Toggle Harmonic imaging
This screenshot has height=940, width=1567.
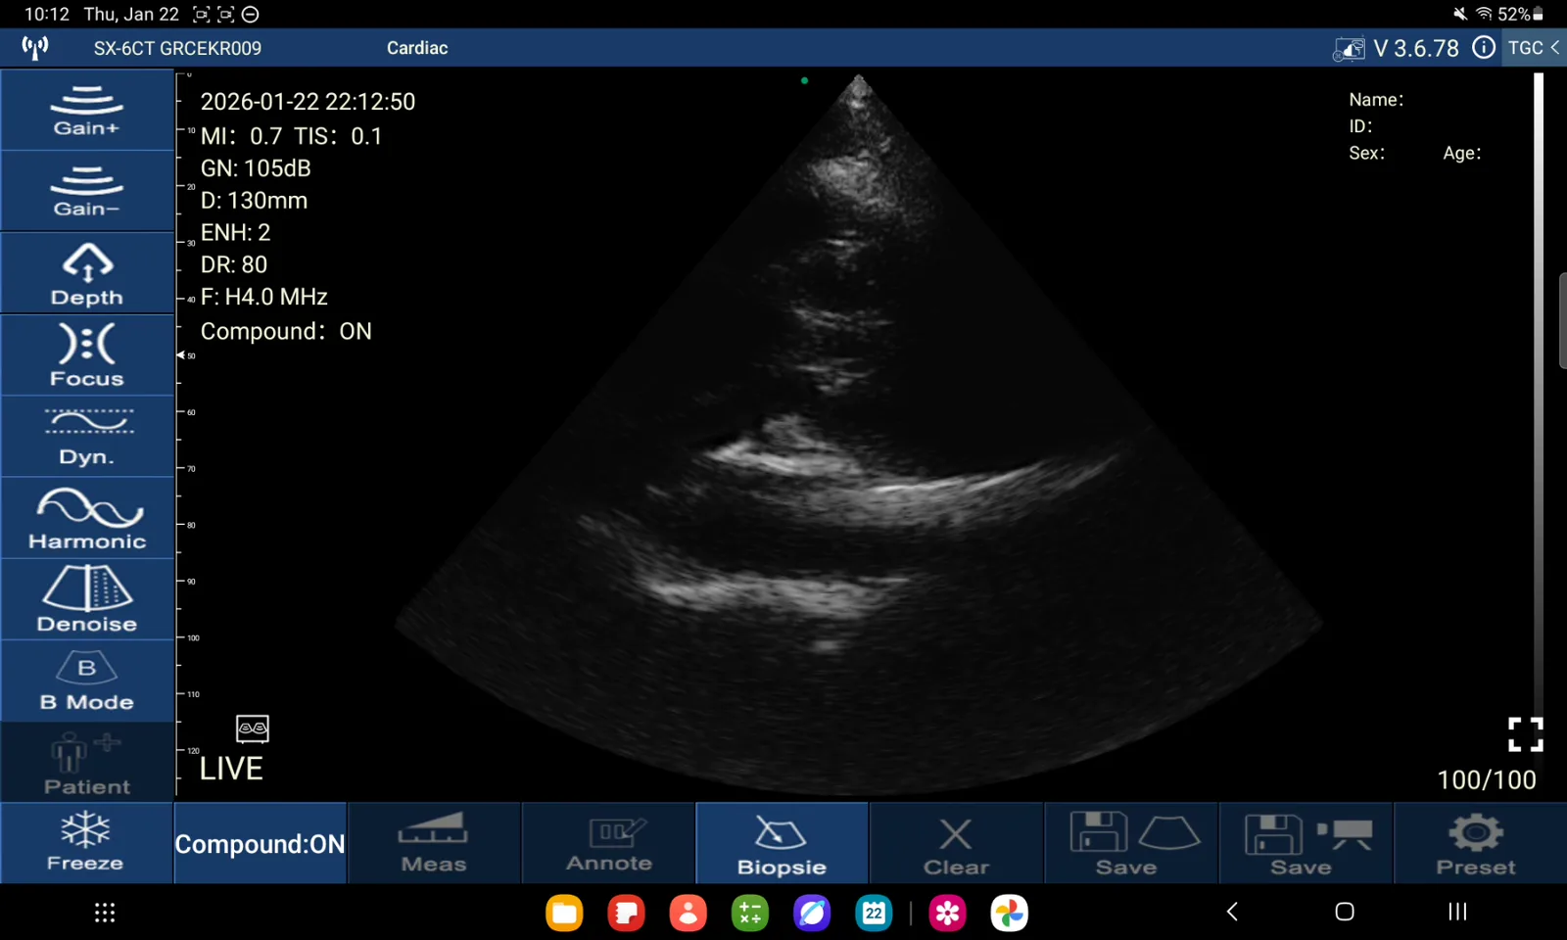(x=87, y=518)
